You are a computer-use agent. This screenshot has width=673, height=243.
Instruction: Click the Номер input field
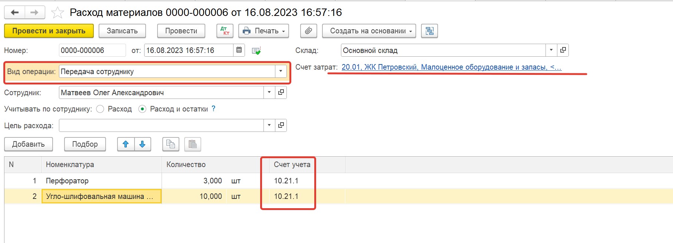pyautogui.click(x=92, y=50)
